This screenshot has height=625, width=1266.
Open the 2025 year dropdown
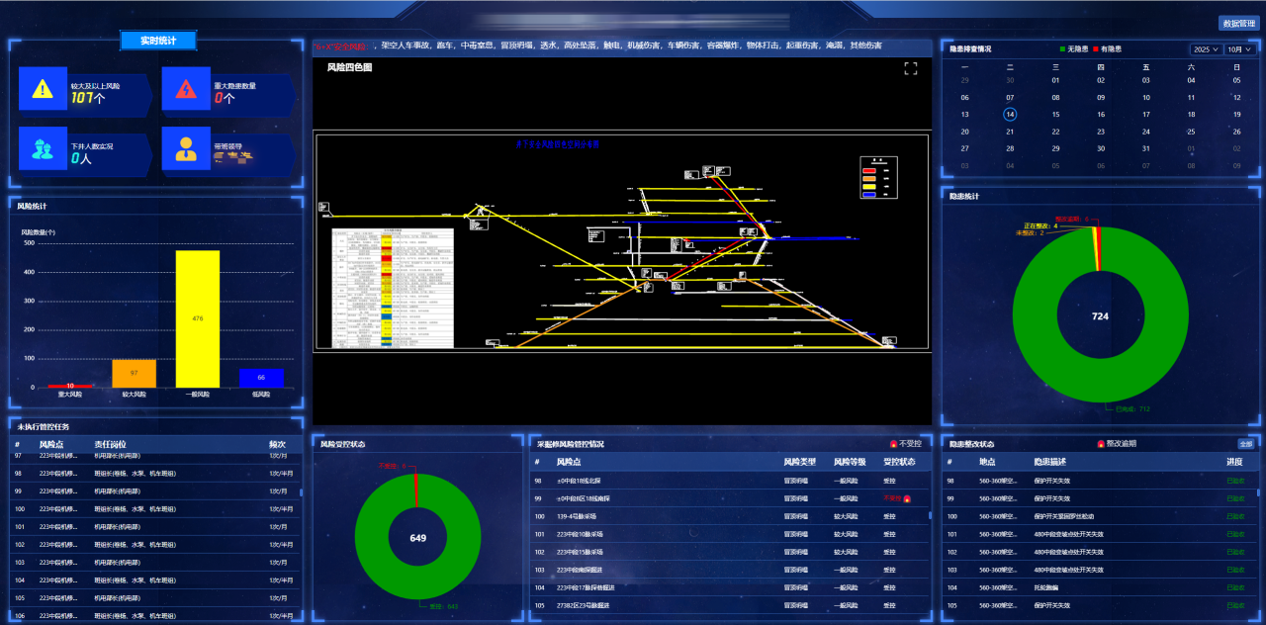[1206, 49]
